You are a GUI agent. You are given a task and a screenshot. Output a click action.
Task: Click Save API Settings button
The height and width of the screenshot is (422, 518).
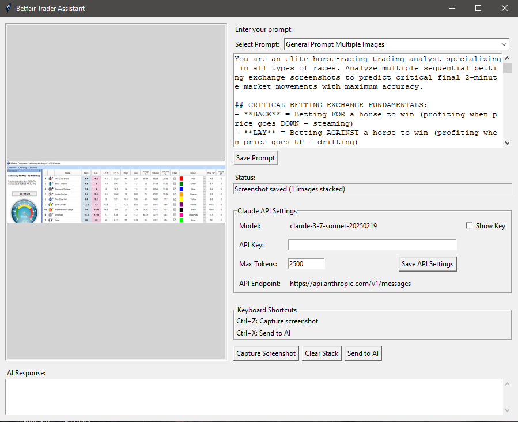[x=428, y=264]
